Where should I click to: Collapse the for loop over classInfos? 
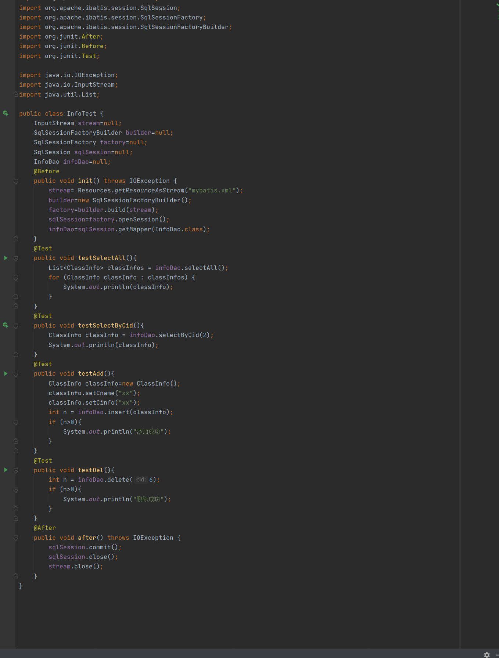coord(16,278)
